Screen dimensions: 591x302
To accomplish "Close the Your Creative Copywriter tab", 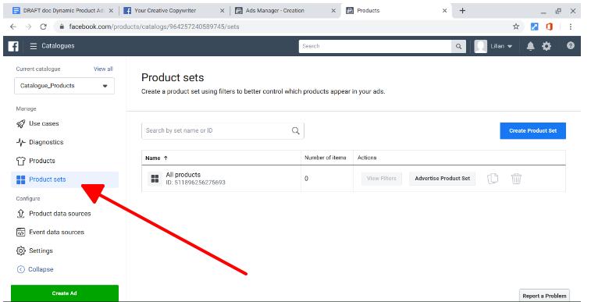I will pos(222,11).
